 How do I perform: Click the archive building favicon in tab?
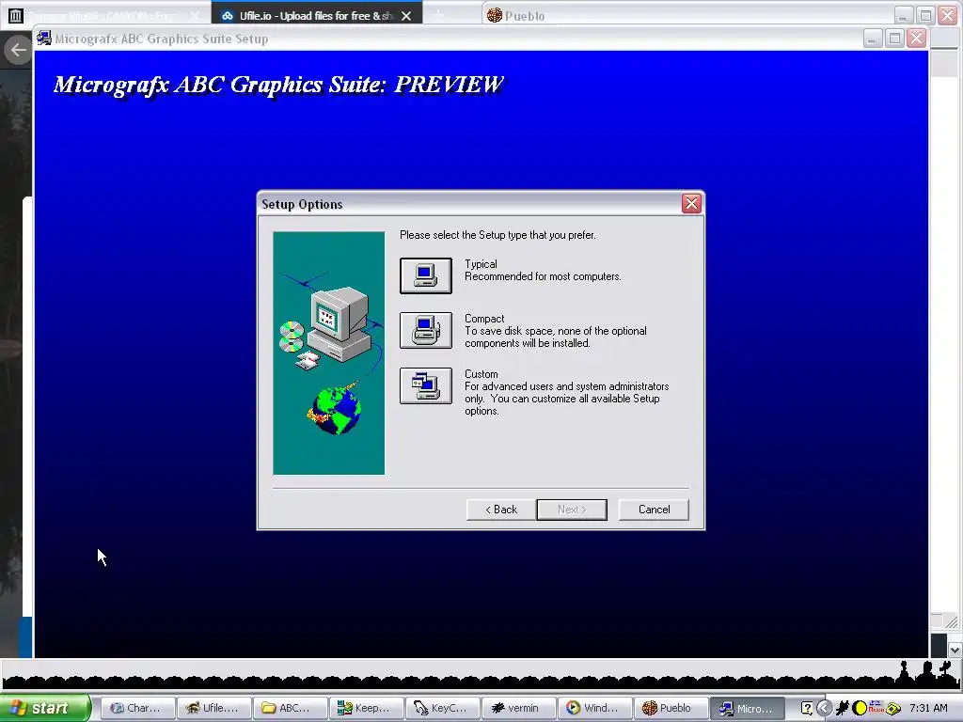[x=15, y=16]
